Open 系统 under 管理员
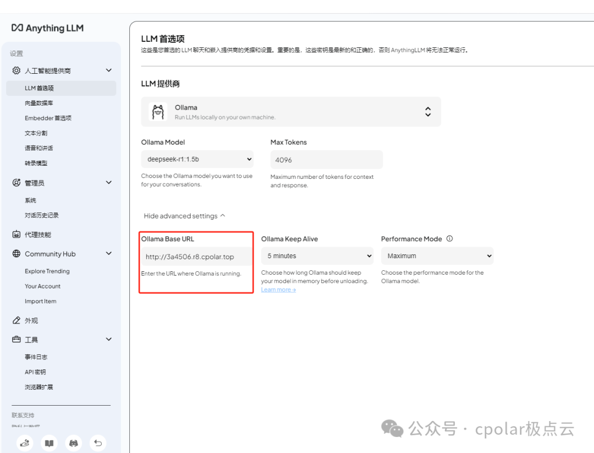 pos(30,200)
